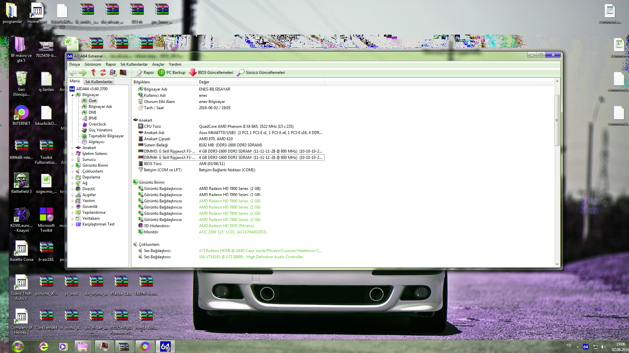Select Bilgisayar Adı tree item
Viewport: 629px width, 353px height.
pos(100,107)
